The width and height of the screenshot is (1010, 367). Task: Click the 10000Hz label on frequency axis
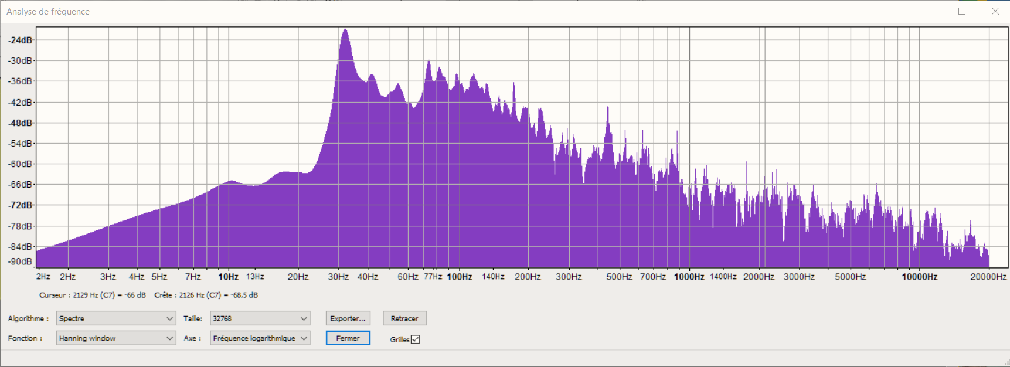click(919, 277)
